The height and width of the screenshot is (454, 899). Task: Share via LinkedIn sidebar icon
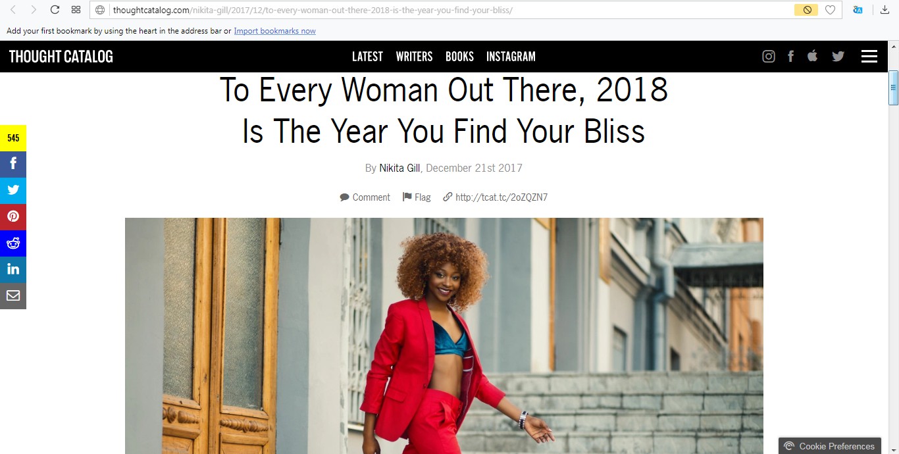[x=13, y=270]
